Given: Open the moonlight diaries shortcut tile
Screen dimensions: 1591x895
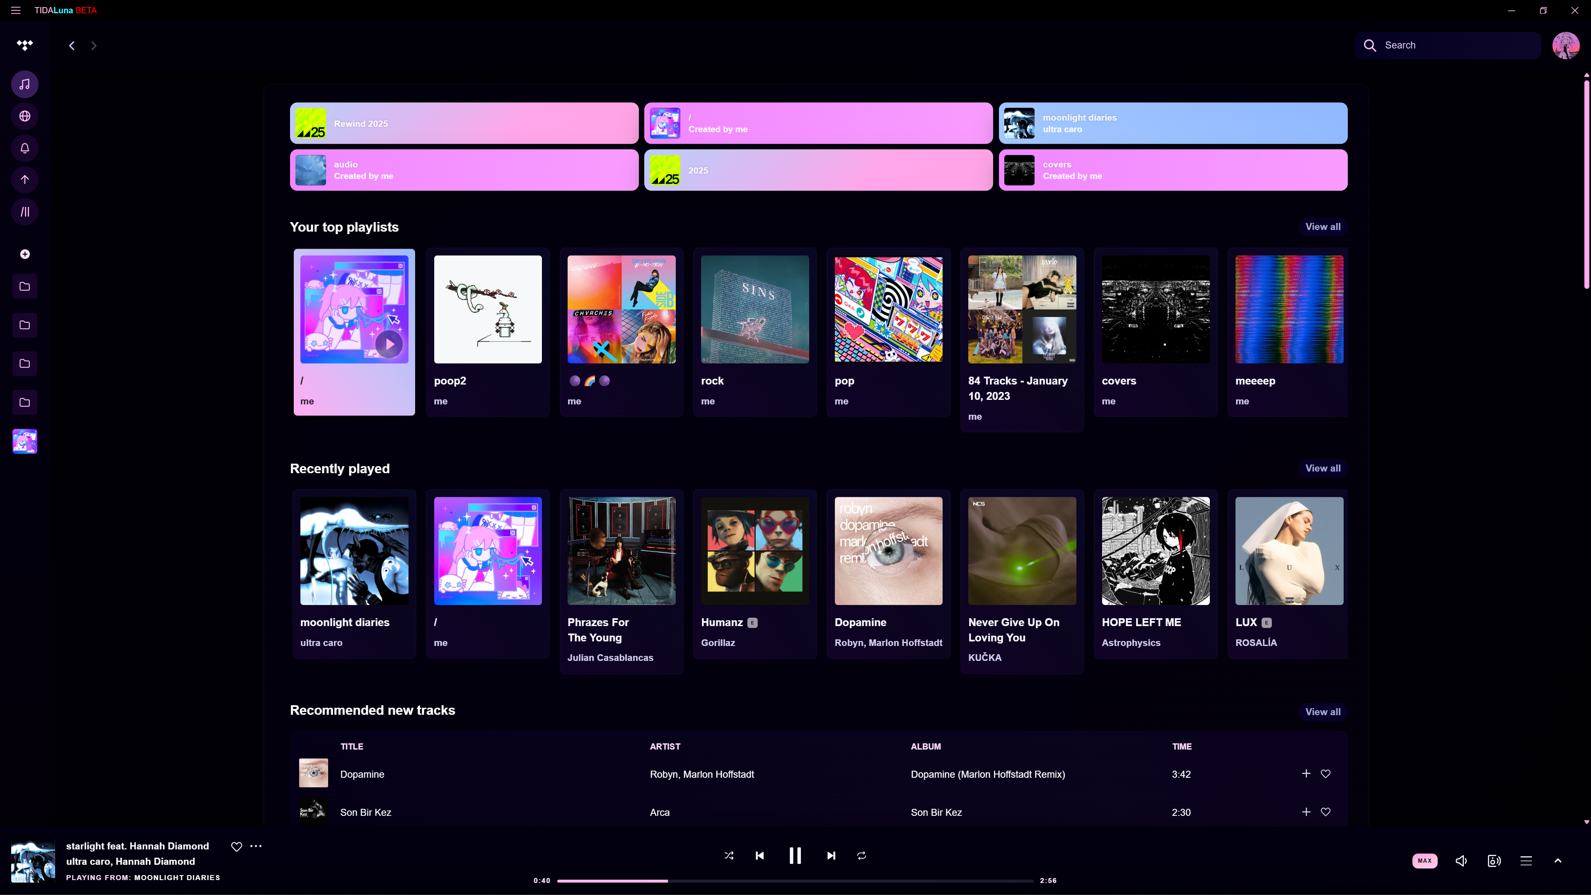Looking at the screenshot, I should [x=1172, y=123].
